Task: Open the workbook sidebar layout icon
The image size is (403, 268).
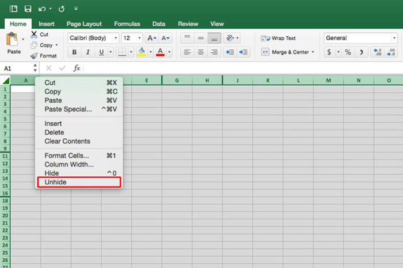Action: tap(13, 9)
